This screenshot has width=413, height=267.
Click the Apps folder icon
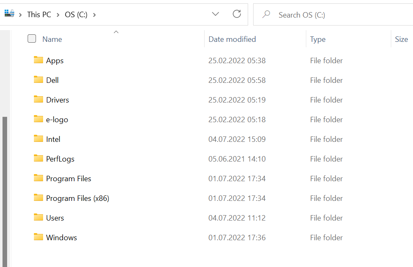[38, 60]
